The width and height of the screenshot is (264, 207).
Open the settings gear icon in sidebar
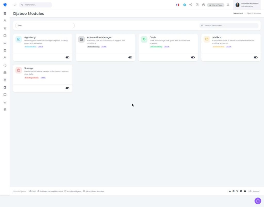click(5, 109)
